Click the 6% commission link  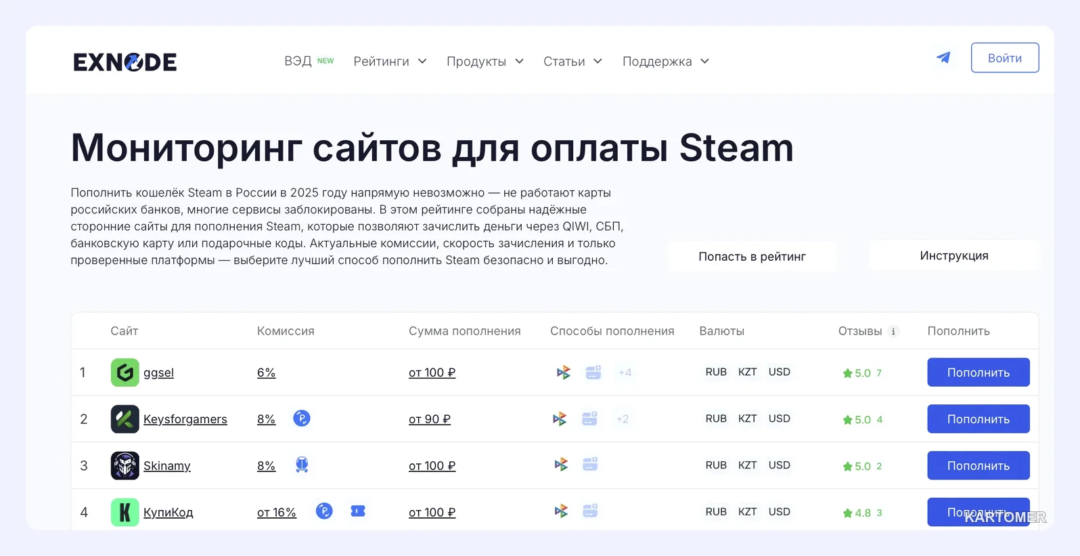(266, 372)
